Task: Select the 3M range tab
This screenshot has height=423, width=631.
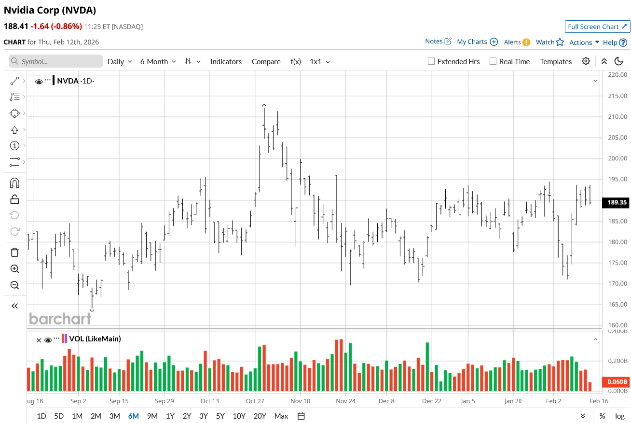Action: pyautogui.click(x=114, y=416)
